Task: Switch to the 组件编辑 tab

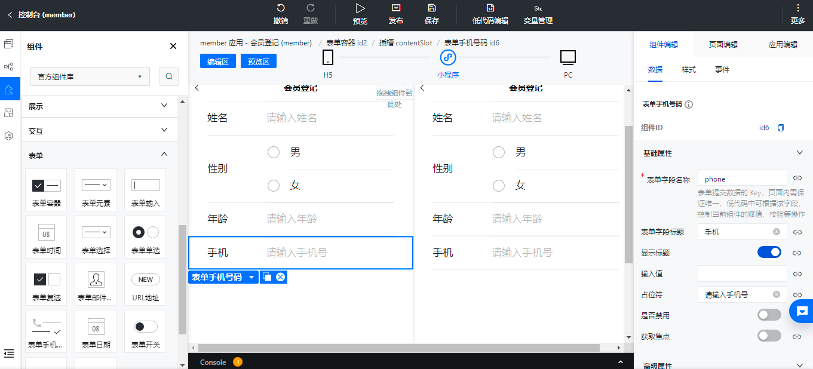Action: [x=664, y=45]
